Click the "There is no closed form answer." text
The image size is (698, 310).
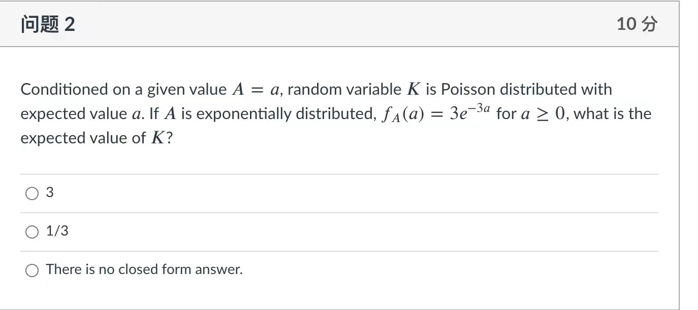[144, 269]
